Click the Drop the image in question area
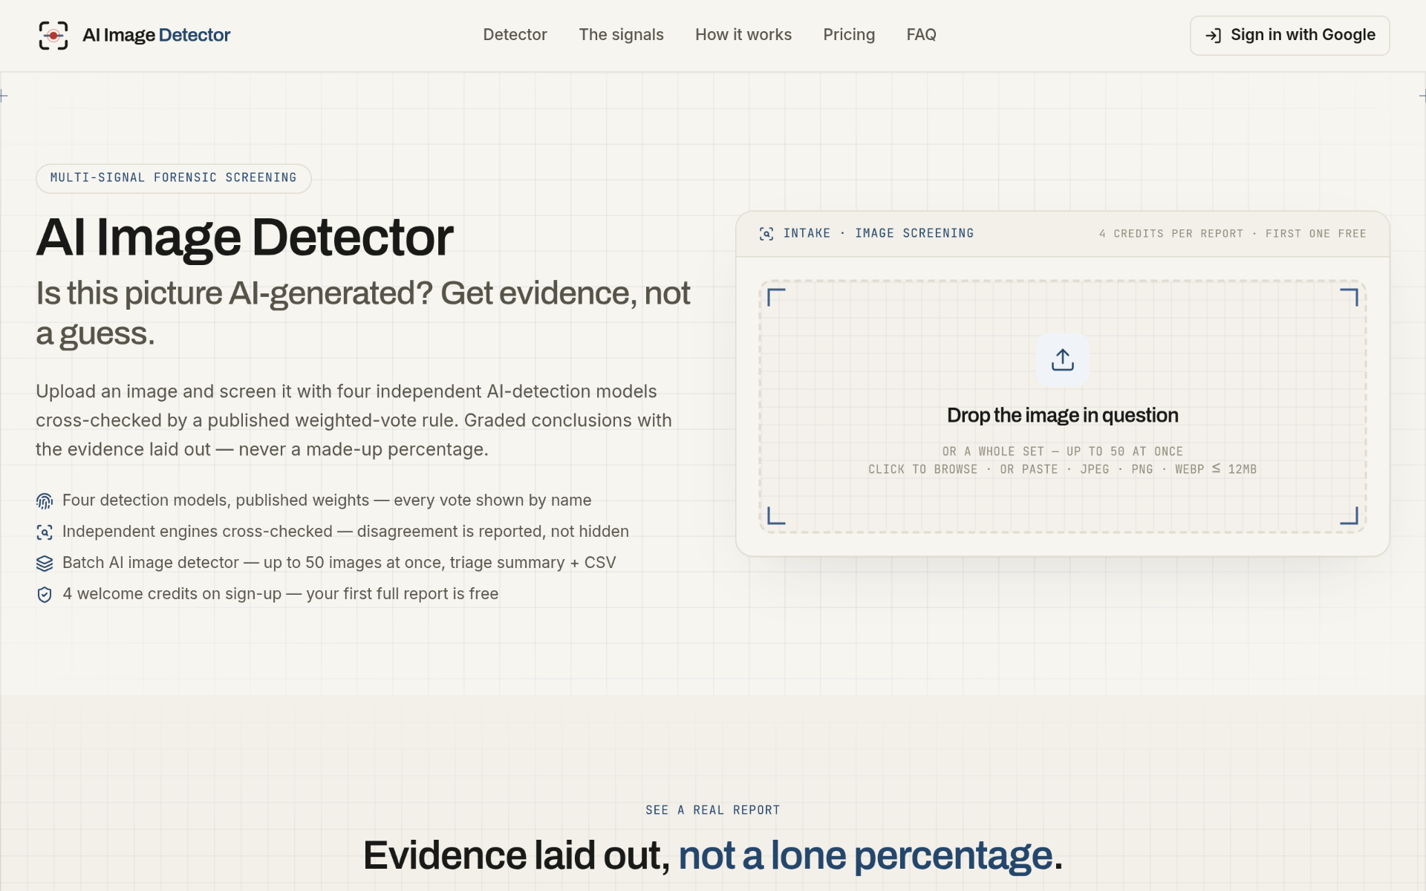1426x891 pixels. click(1063, 407)
